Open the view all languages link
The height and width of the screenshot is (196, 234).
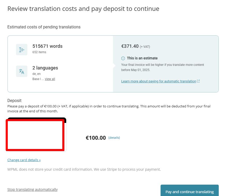[x=50, y=79]
